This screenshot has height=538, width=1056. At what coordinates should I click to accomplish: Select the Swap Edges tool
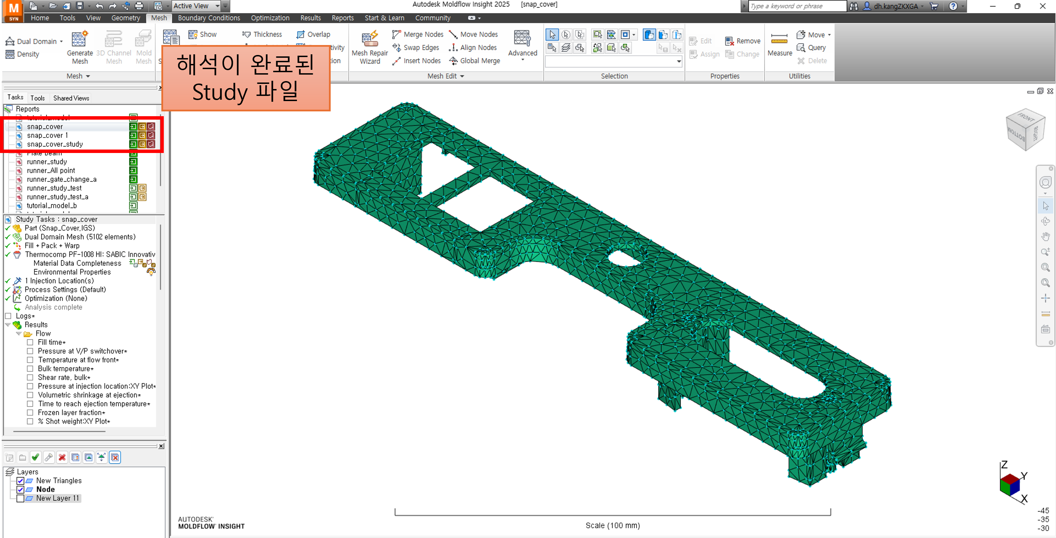(x=416, y=47)
